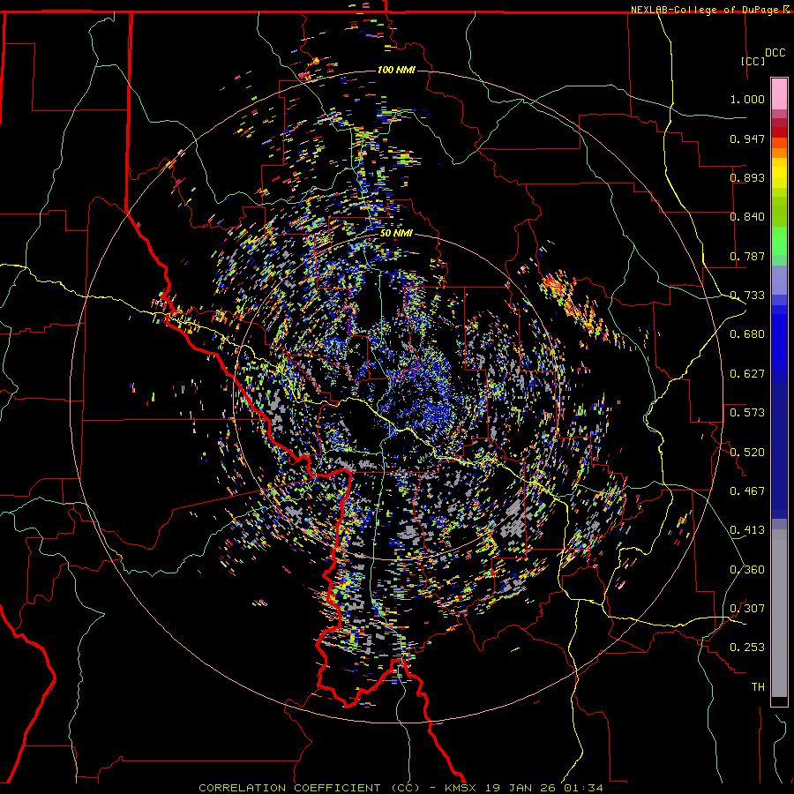Click the 0.787 scale value
This screenshot has height=794, width=794.
point(747,256)
